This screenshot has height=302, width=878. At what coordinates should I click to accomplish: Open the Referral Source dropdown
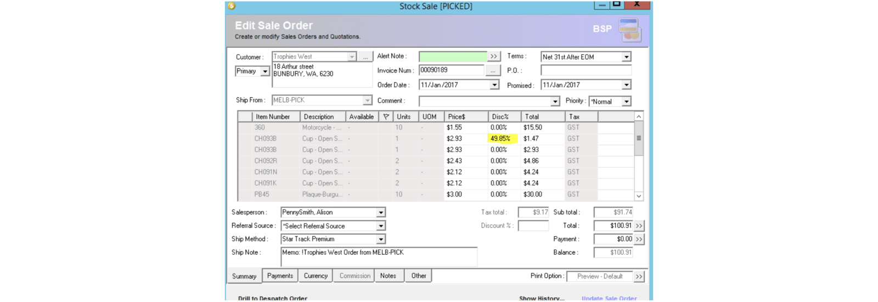381,226
